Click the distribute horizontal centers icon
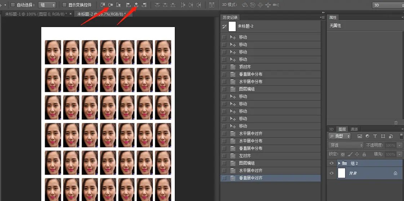 191,5
